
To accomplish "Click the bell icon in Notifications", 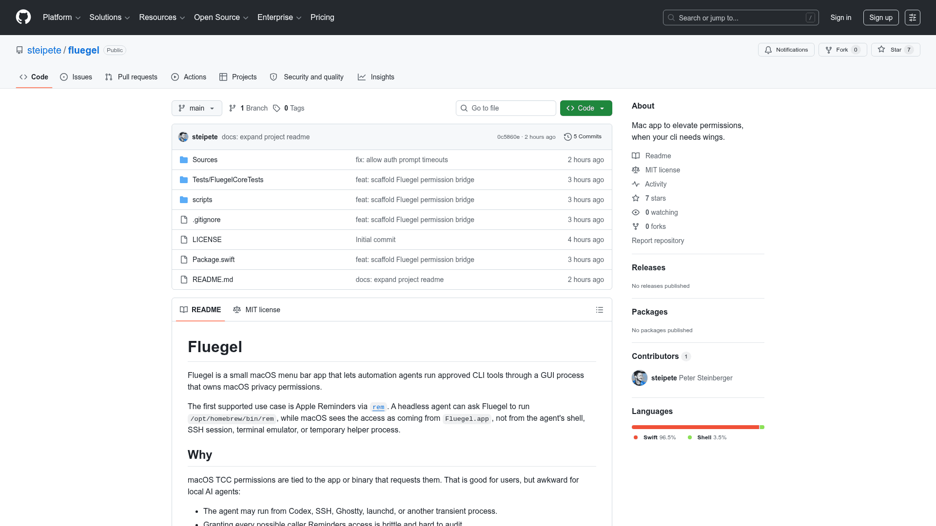I will (768, 50).
